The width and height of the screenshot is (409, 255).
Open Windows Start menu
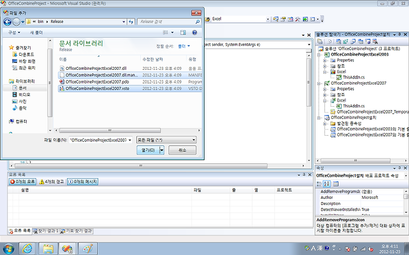8,248
